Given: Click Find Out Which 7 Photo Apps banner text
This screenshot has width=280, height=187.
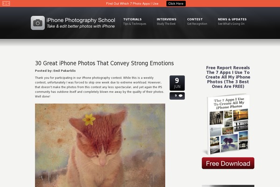Looking at the screenshot, I should point(132,4).
